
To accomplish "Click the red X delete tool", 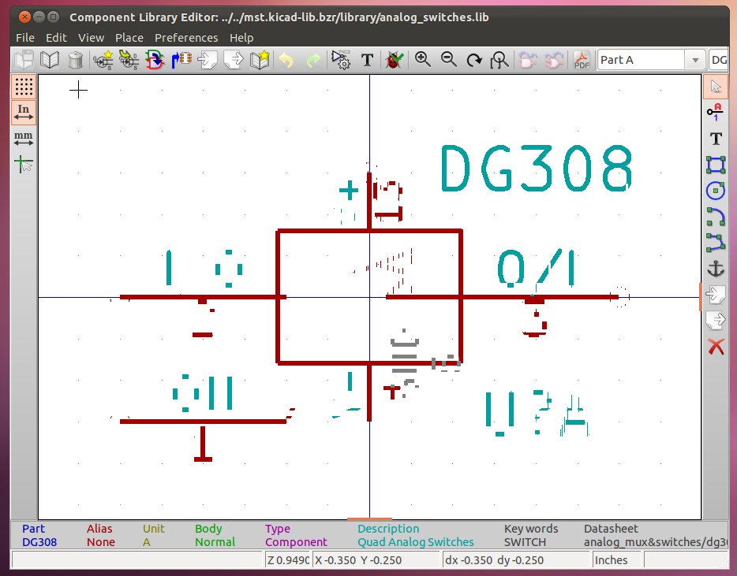I will 716,346.
